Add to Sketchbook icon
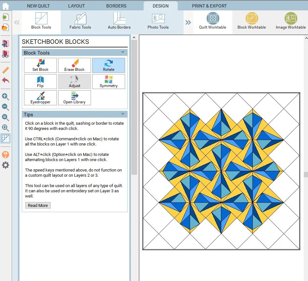The image size is (308, 281). pos(5,44)
